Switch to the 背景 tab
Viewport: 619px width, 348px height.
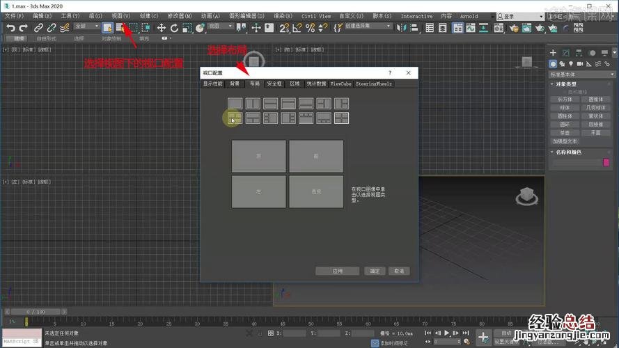click(235, 84)
